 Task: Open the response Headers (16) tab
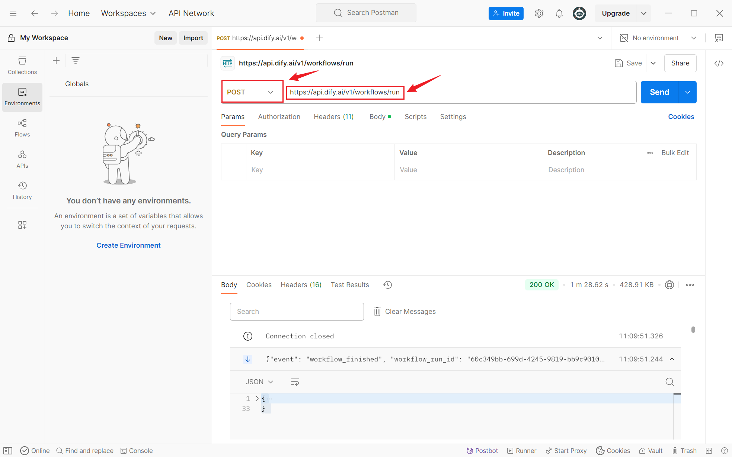(x=301, y=285)
